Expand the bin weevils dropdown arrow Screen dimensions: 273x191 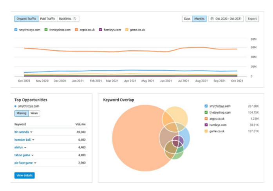pyautogui.click(x=31, y=132)
